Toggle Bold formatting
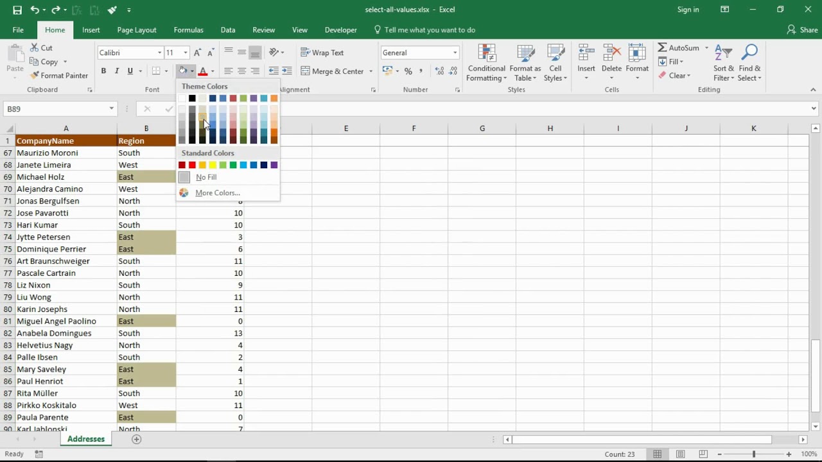Viewport: 822px width, 462px height. pyautogui.click(x=103, y=71)
